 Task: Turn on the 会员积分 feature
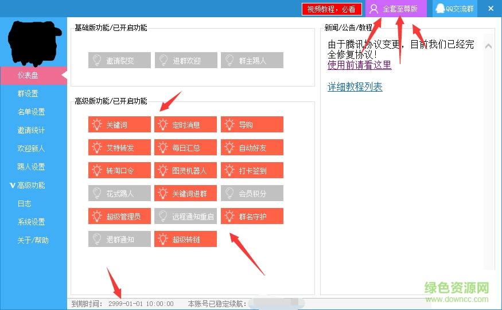click(x=252, y=194)
